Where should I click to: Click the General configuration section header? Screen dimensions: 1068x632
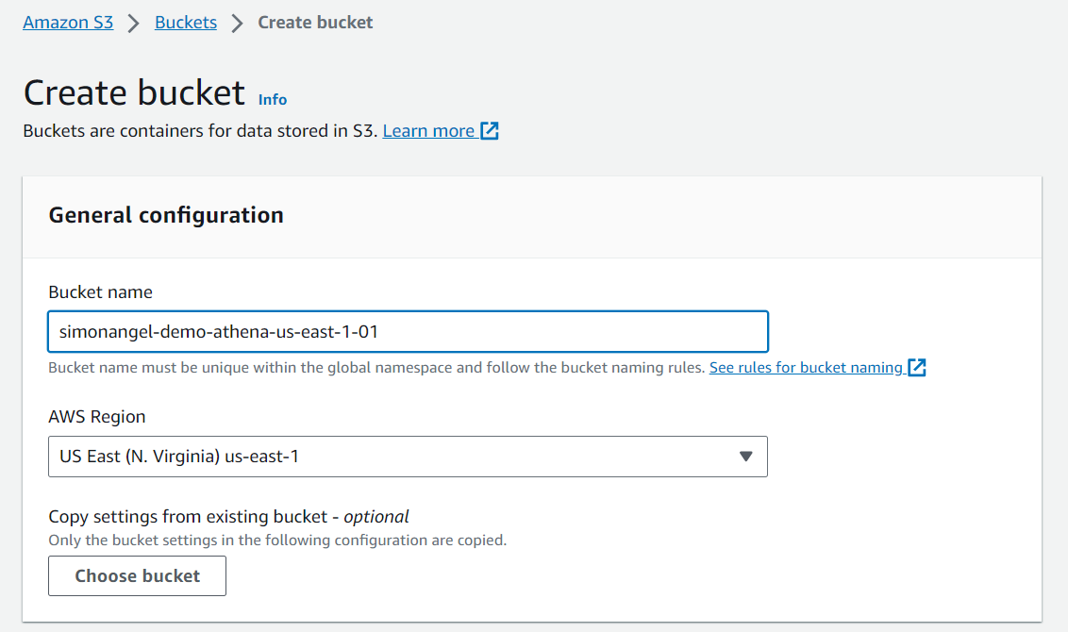coord(166,215)
